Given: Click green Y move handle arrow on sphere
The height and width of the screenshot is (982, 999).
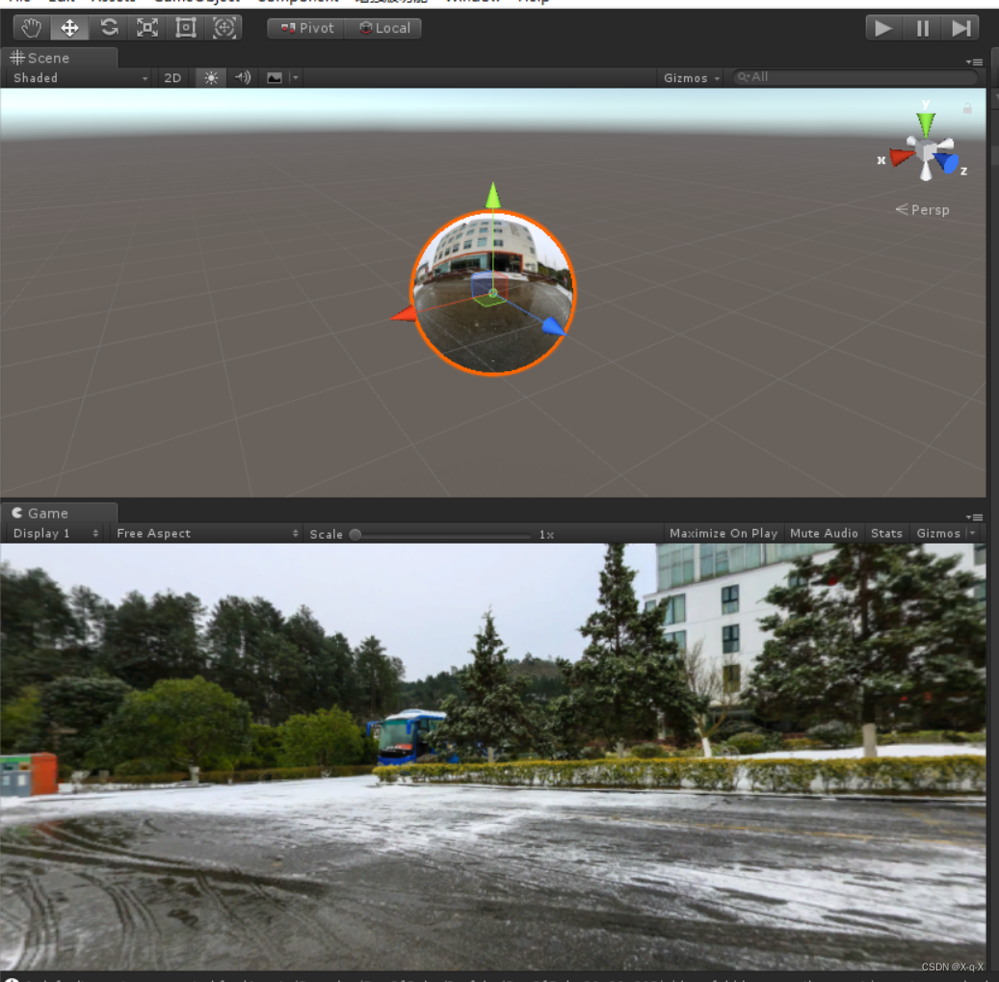Looking at the screenshot, I should point(492,195).
